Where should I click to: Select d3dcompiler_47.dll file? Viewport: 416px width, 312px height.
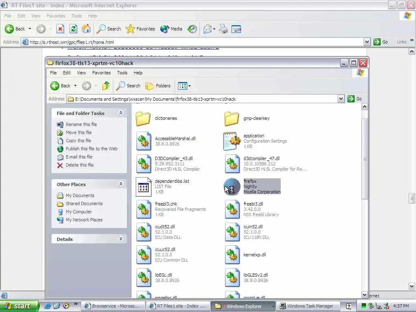pyautogui.click(x=266, y=164)
